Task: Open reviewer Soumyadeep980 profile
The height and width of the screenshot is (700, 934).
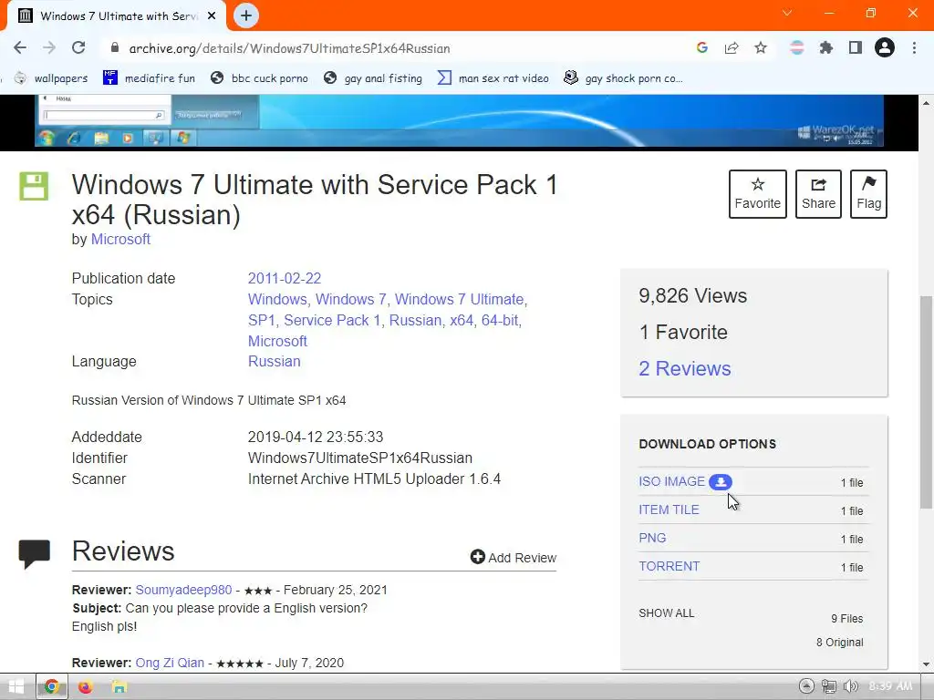Action: (x=183, y=590)
